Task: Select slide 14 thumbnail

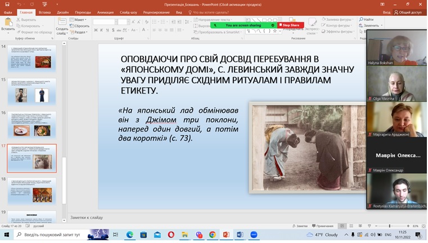Action: 32,58
